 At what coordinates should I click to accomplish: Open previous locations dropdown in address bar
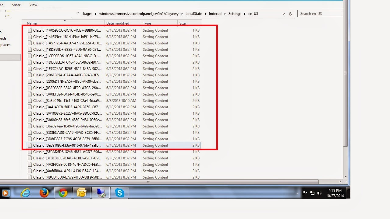pos(284,14)
